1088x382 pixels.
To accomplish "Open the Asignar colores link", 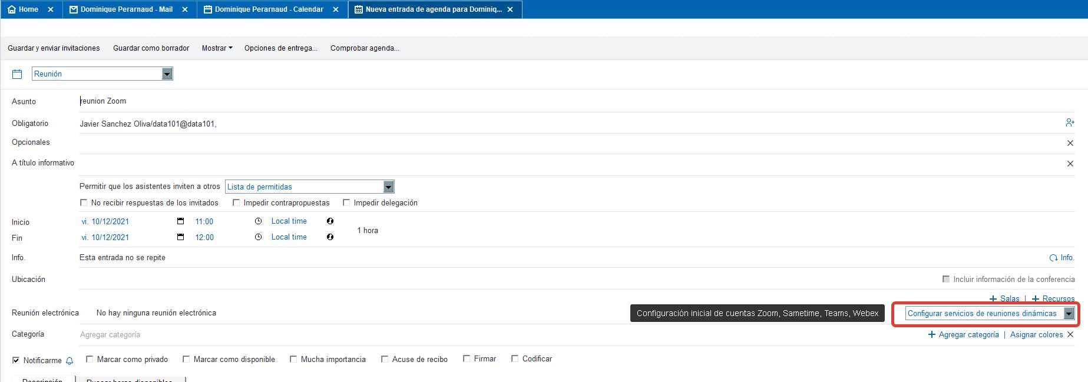I will (1036, 334).
